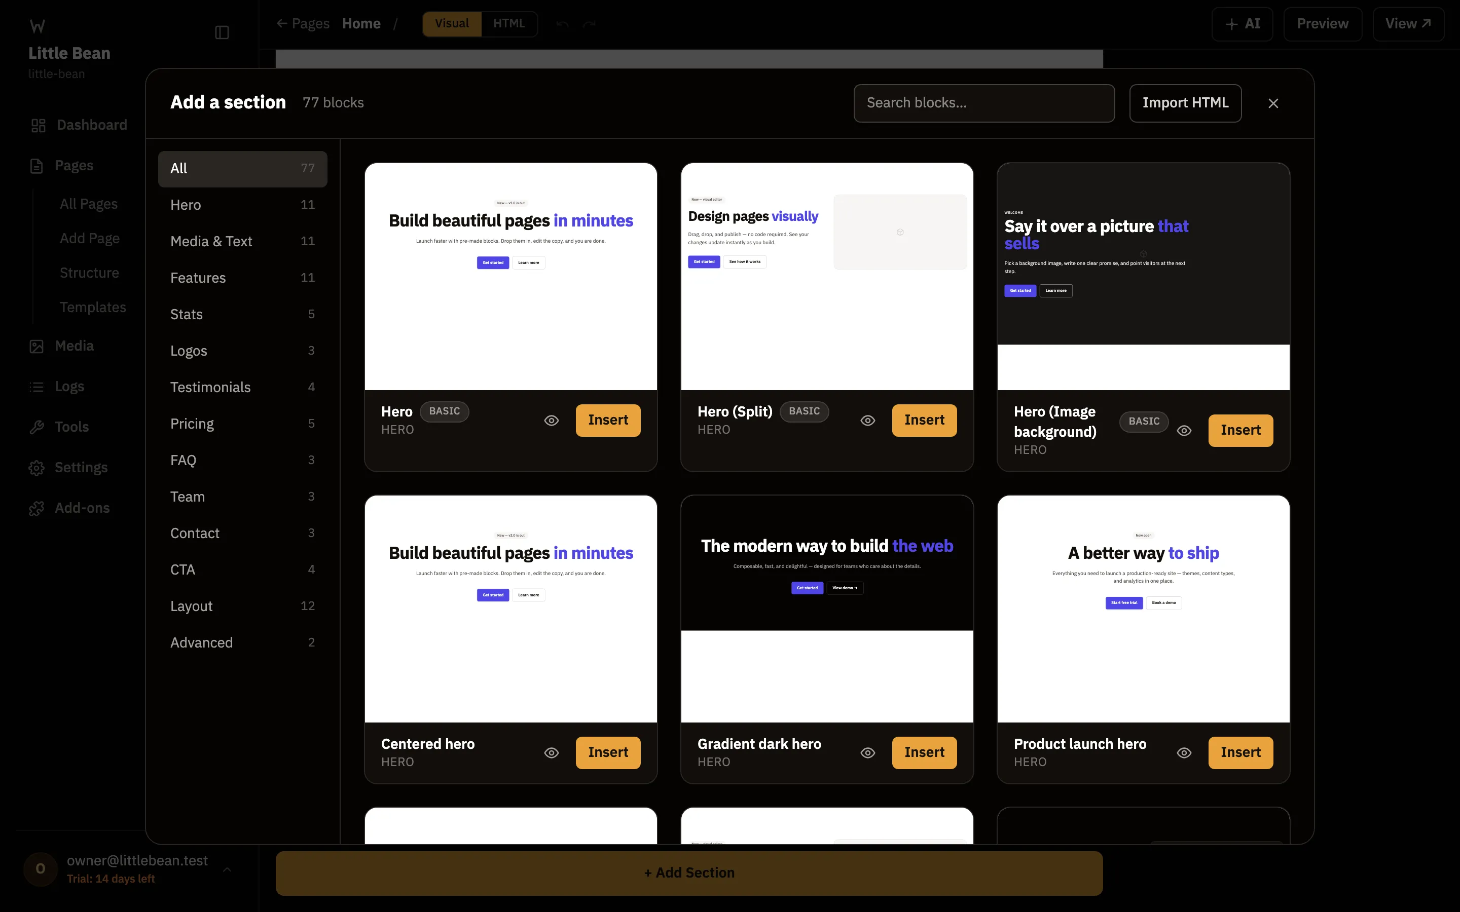Collapse the sidebar panel icon
Screen dimensions: 1460x912
click(222, 32)
